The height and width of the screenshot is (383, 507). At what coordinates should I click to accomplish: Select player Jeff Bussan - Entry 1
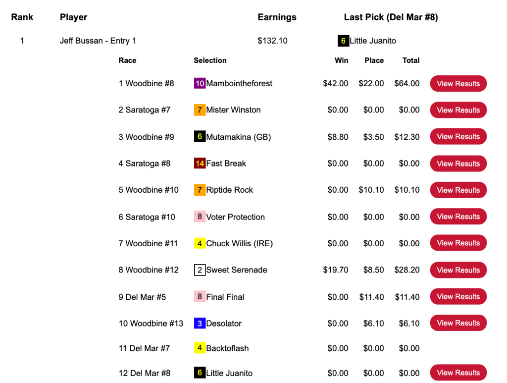(x=98, y=41)
